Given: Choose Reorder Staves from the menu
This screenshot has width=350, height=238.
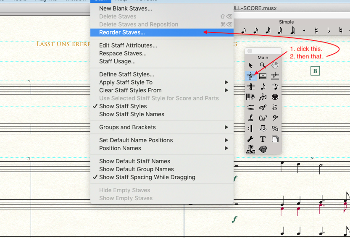Looking at the screenshot, I should 122,32.
